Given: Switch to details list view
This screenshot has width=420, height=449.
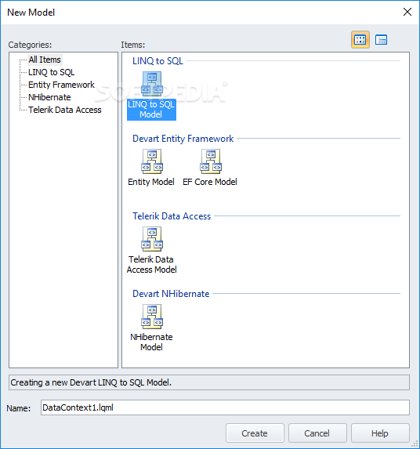Looking at the screenshot, I should (x=381, y=39).
